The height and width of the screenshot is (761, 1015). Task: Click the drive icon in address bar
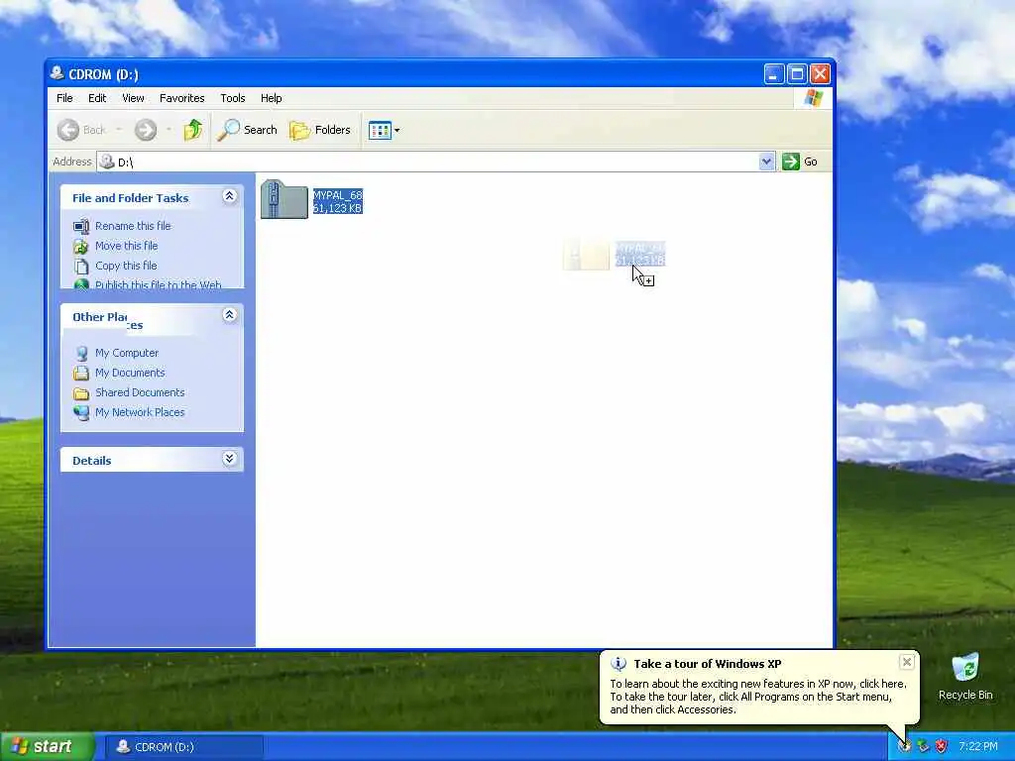pyautogui.click(x=107, y=162)
